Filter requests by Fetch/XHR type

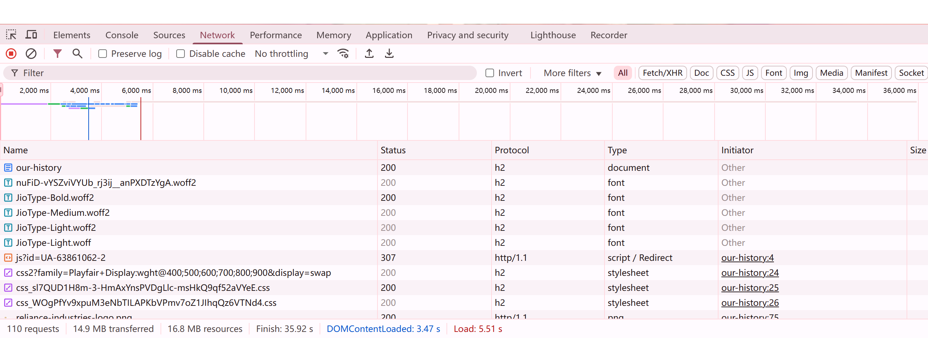coord(662,73)
